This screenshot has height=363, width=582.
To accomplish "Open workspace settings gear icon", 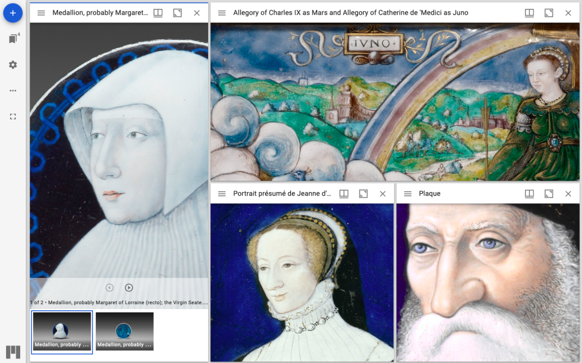I will [13, 65].
